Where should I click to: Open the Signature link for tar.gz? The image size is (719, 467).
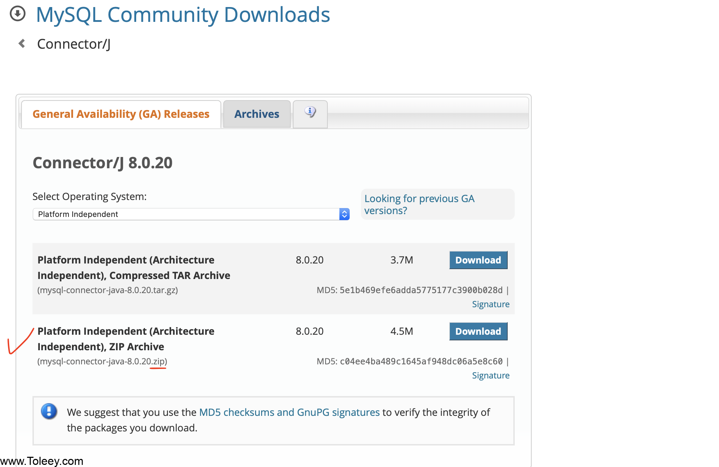tap(490, 304)
